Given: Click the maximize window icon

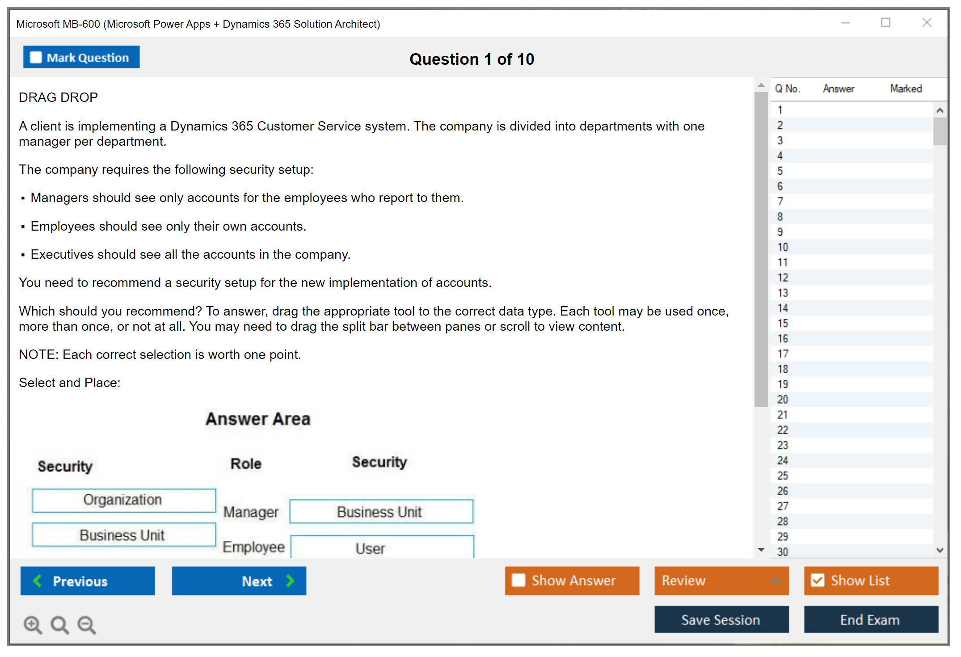Looking at the screenshot, I should [885, 23].
